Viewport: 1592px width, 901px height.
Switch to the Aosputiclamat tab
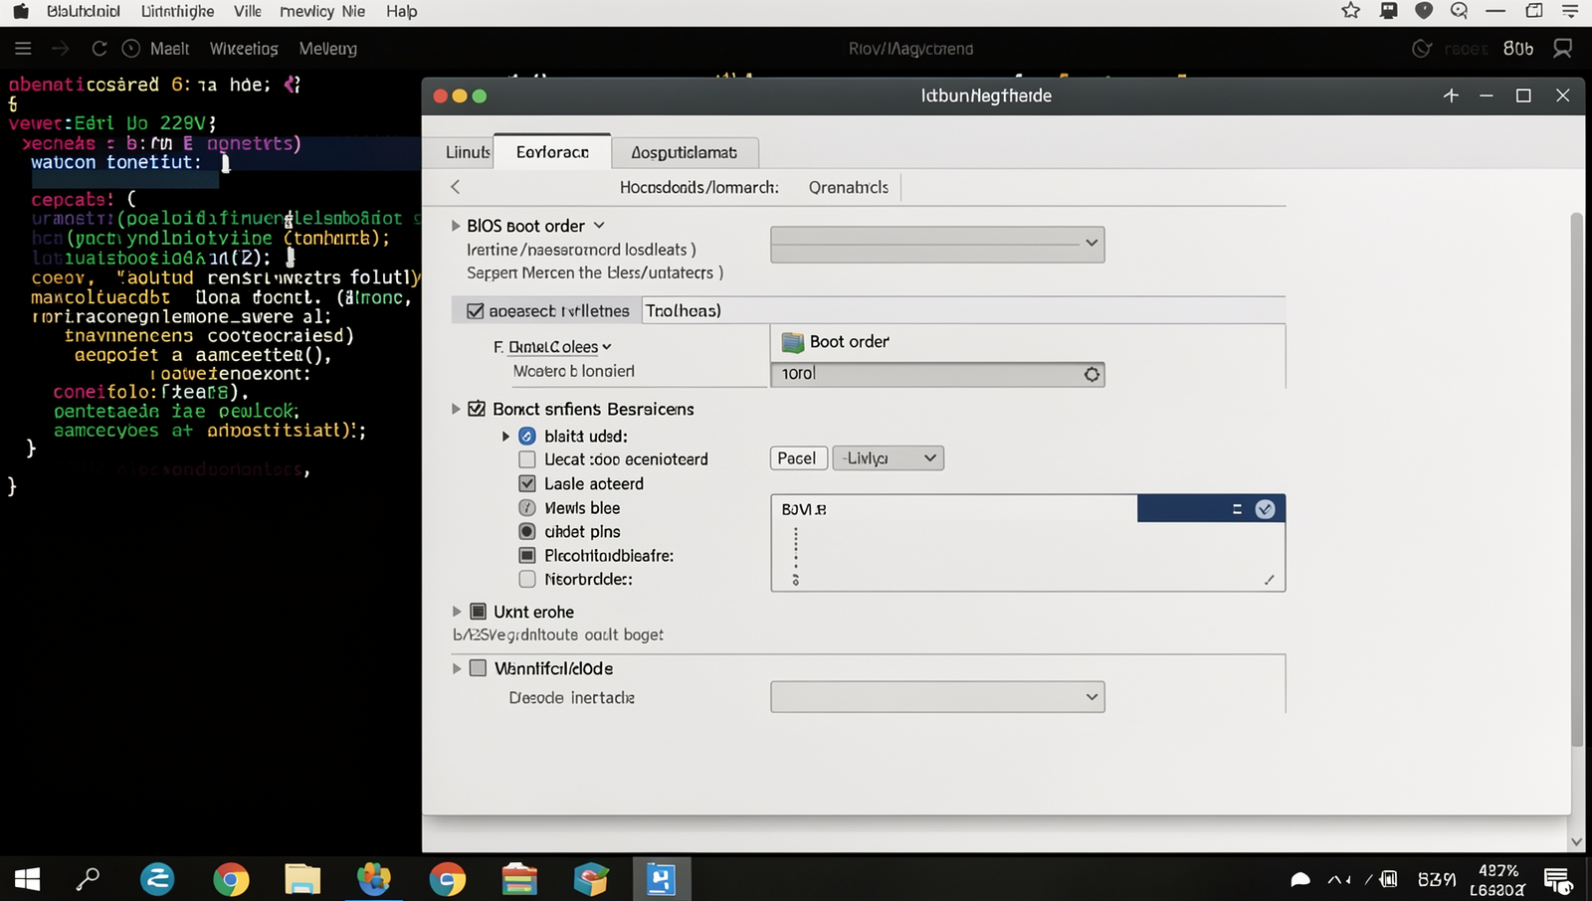point(685,152)
